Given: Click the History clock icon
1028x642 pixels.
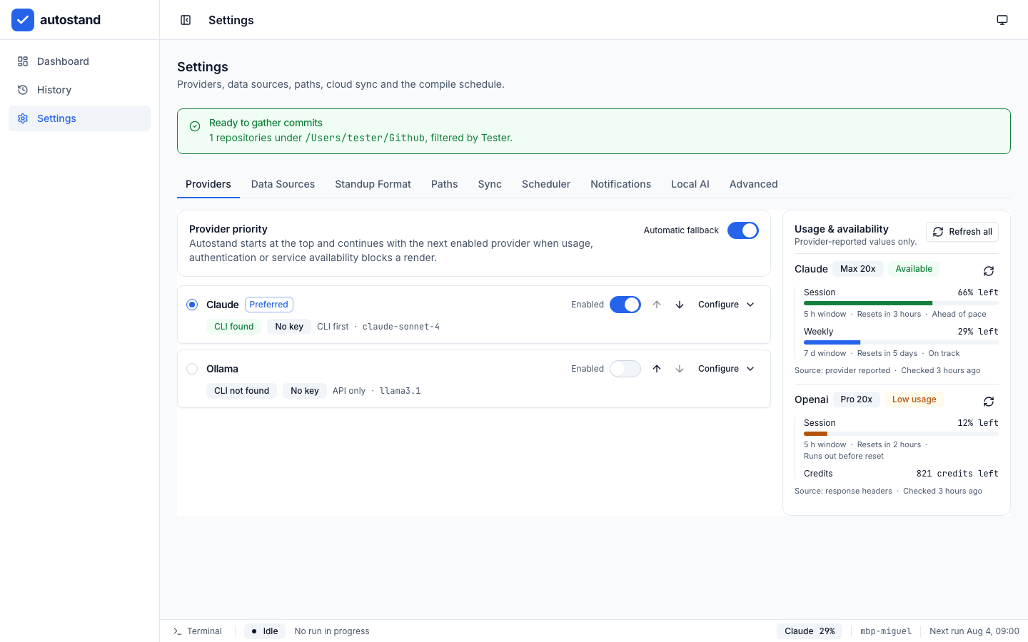Looking at the screenshot, I should pyautogui.click(x=23, y=90).
